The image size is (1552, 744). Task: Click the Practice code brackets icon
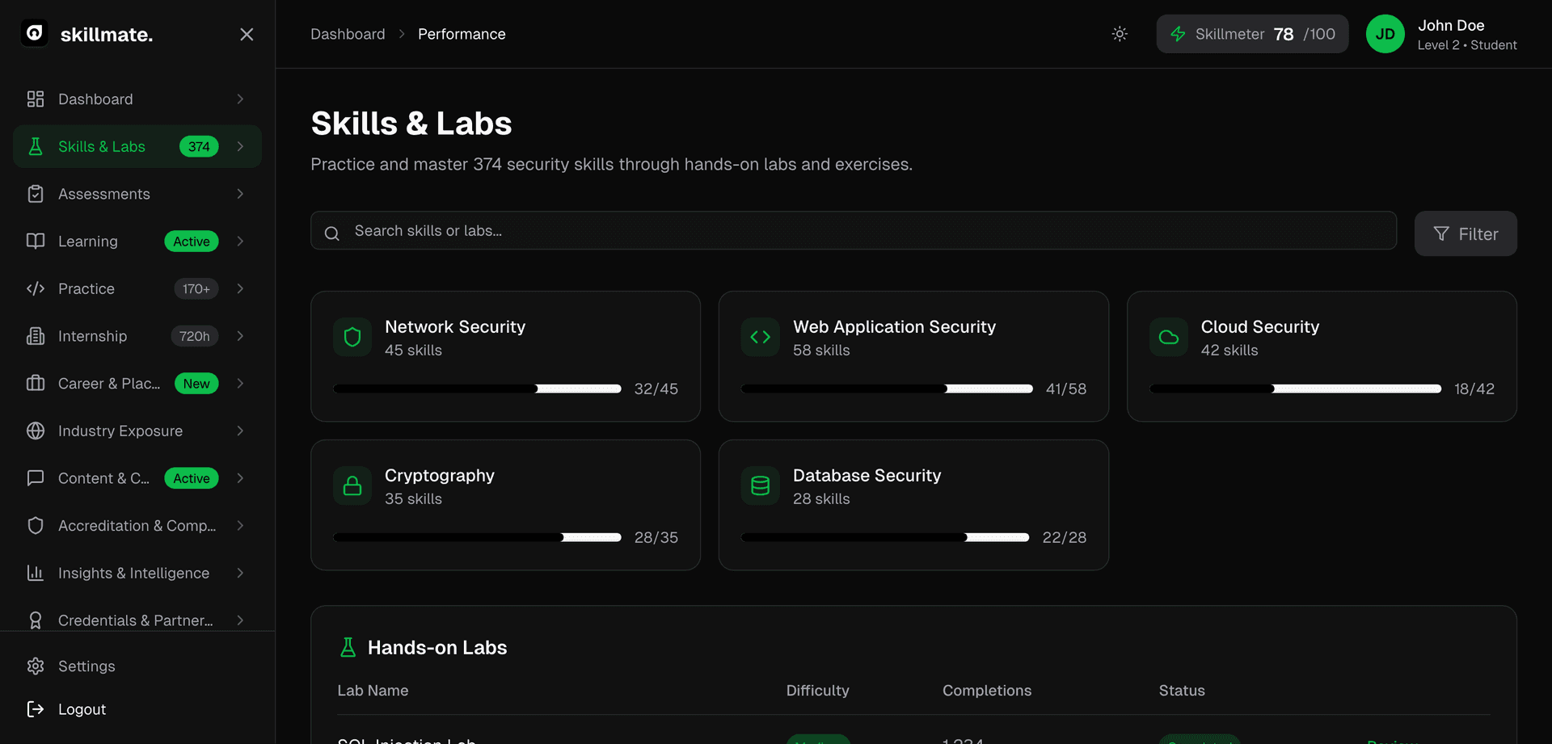(36, 288)
